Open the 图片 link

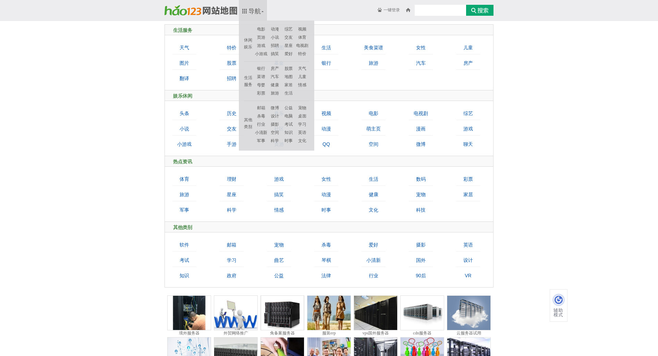click(x=184, y=63)
